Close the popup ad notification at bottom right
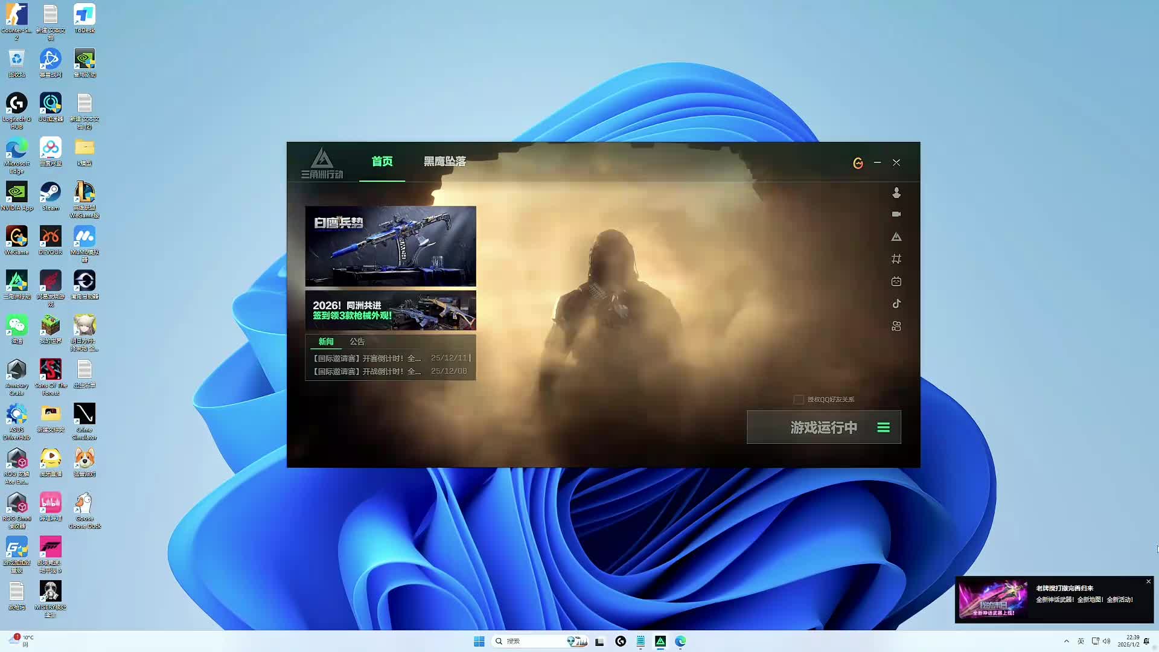 coord(1148,581)
